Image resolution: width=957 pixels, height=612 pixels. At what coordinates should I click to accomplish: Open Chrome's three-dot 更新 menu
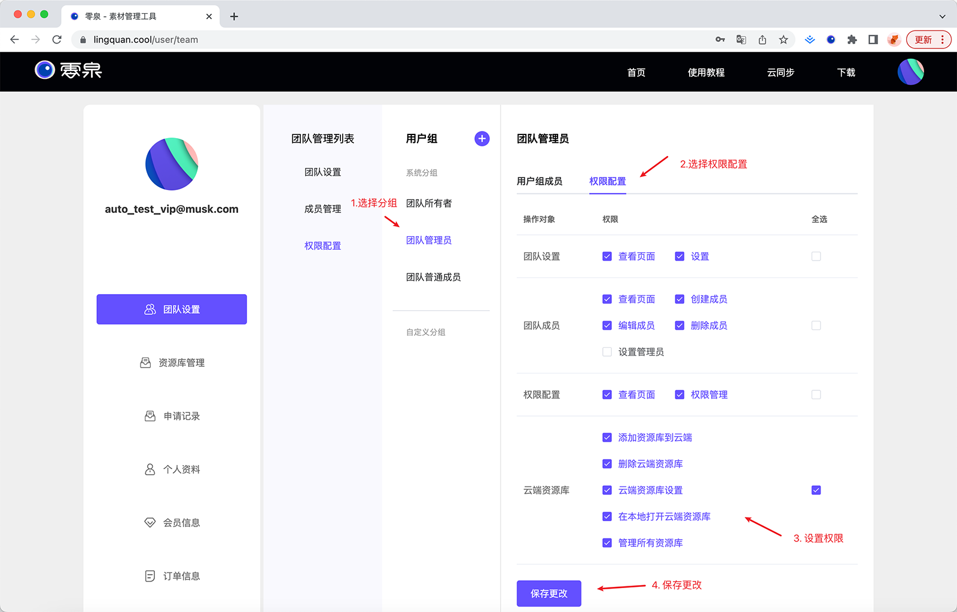[943, 40]
